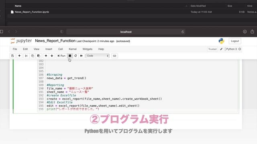This screenshot has height=144, width=257.
Task: Click the sheet_name assignment line
Action: (68, 92)
